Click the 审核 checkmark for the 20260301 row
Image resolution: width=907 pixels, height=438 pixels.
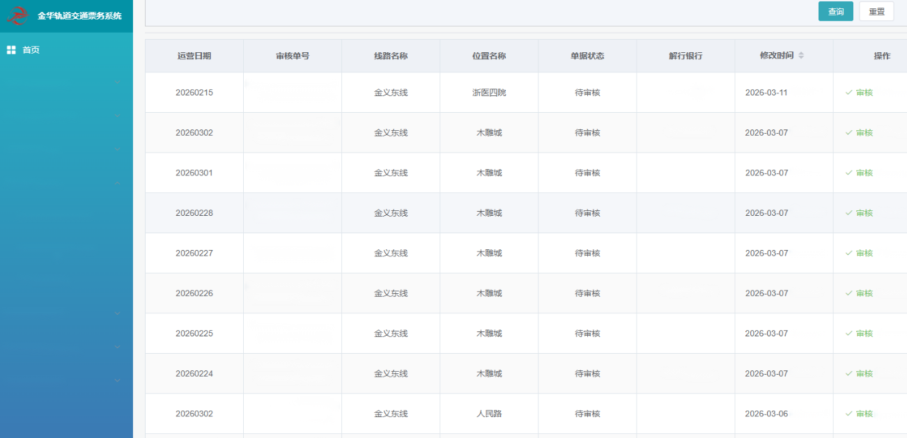click(x=848, y=173)
